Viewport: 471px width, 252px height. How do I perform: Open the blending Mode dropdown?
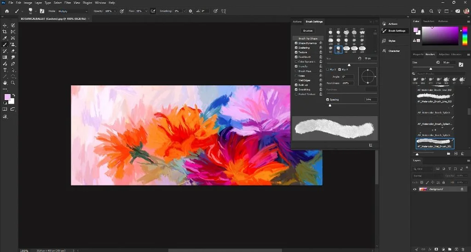tap(73, 11)
